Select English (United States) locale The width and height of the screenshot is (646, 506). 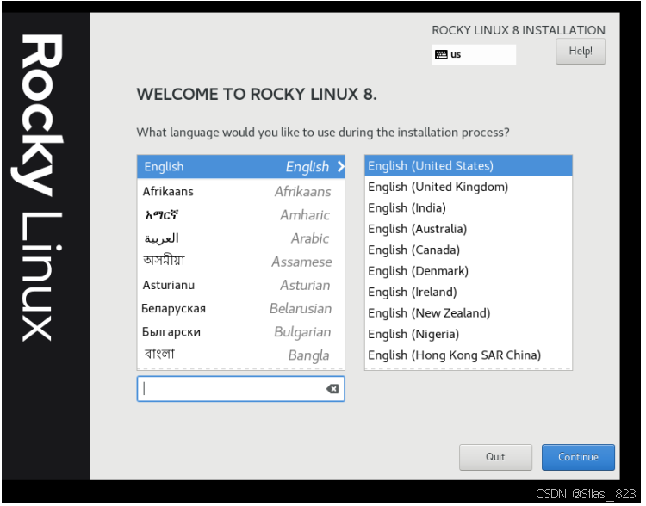[470, 166]
